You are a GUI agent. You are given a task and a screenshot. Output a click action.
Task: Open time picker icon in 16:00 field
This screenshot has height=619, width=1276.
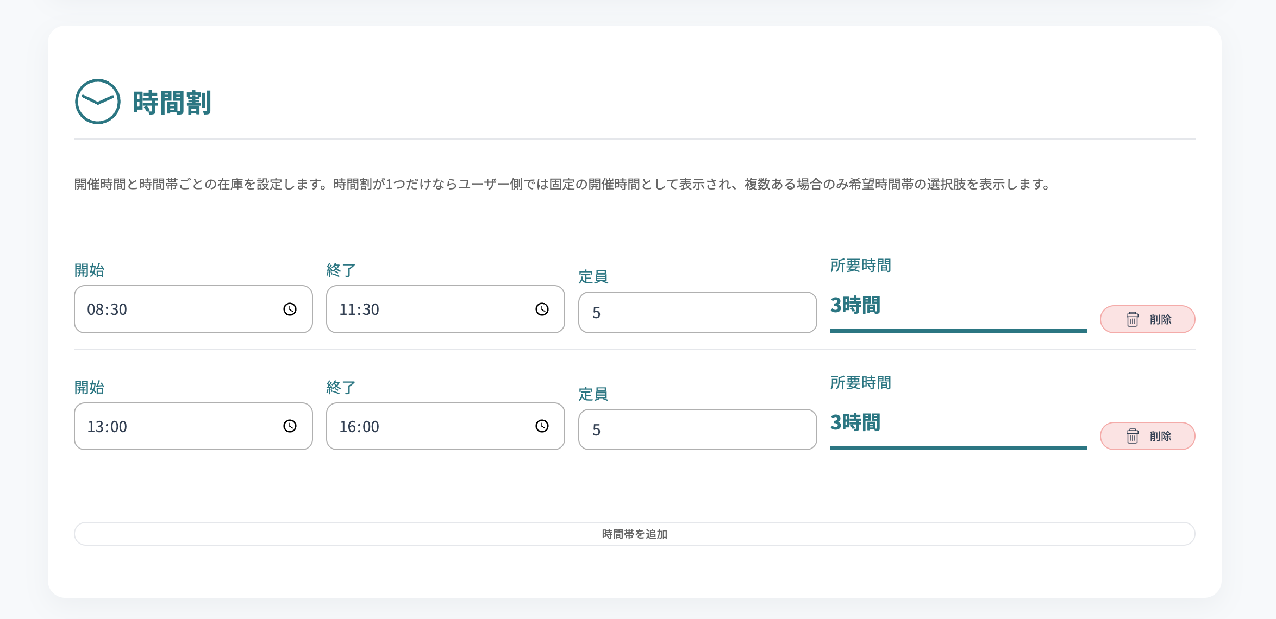542,426
